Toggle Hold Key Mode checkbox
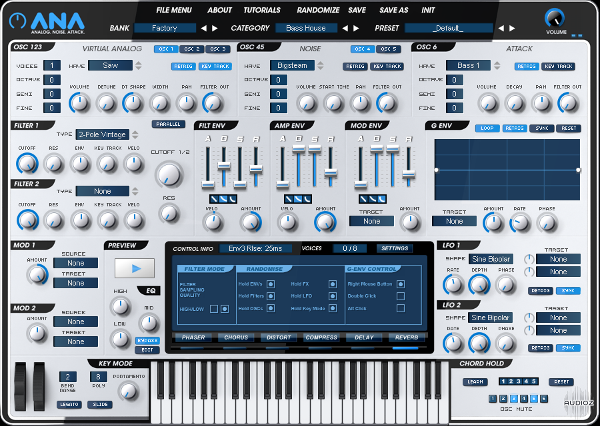 click(333, 308)
